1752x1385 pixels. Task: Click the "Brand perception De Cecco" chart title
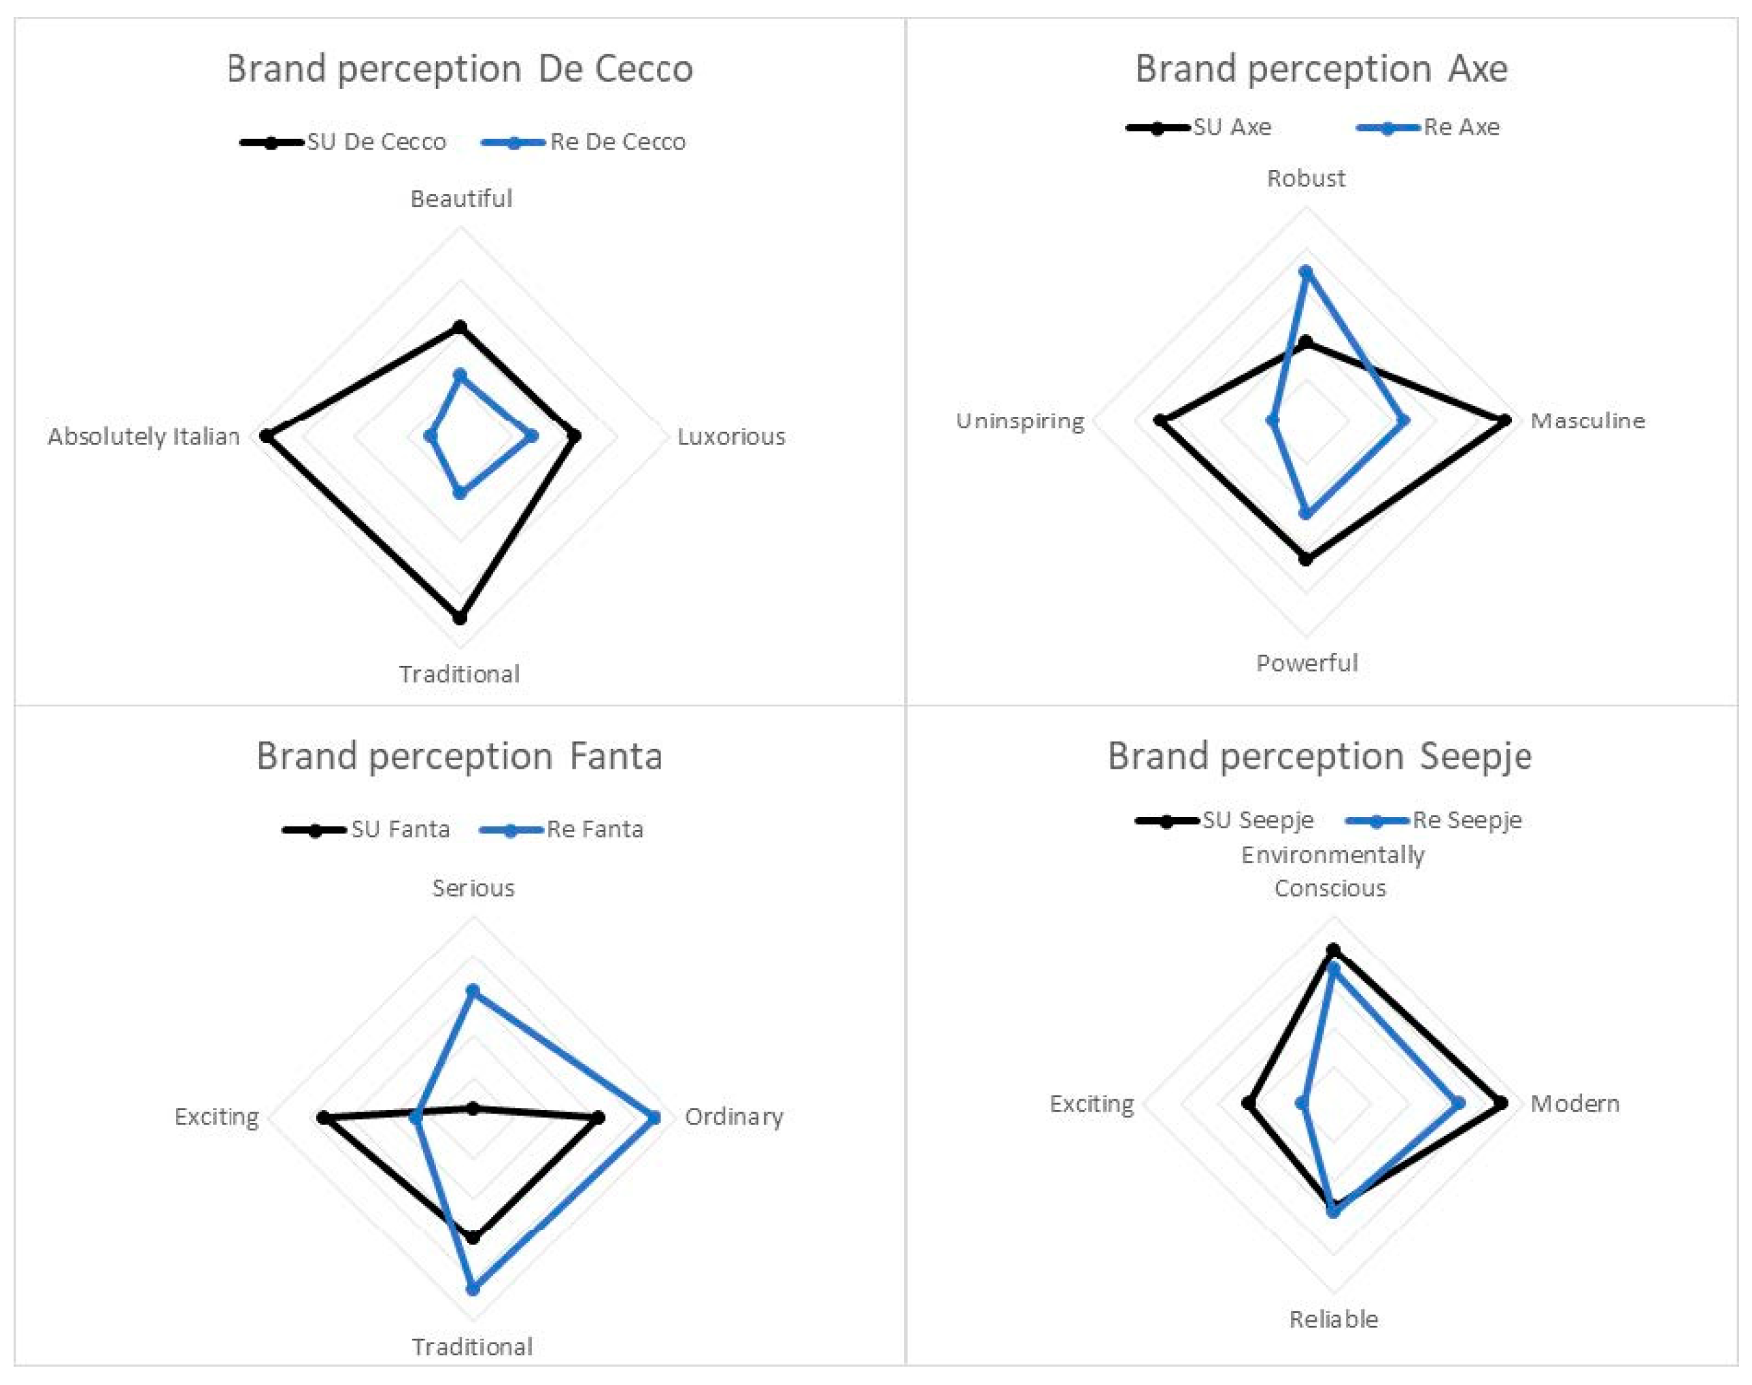click(x=460, y=69)
